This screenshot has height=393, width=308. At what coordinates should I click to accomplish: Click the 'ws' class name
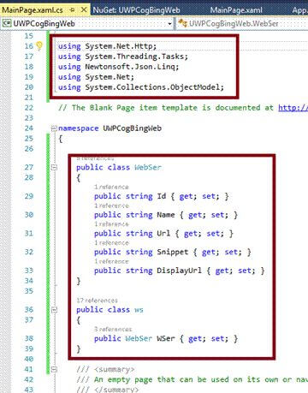click(139, 310)
